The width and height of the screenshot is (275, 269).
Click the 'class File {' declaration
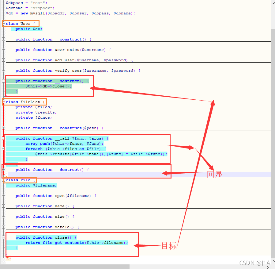tap(20, 180)
